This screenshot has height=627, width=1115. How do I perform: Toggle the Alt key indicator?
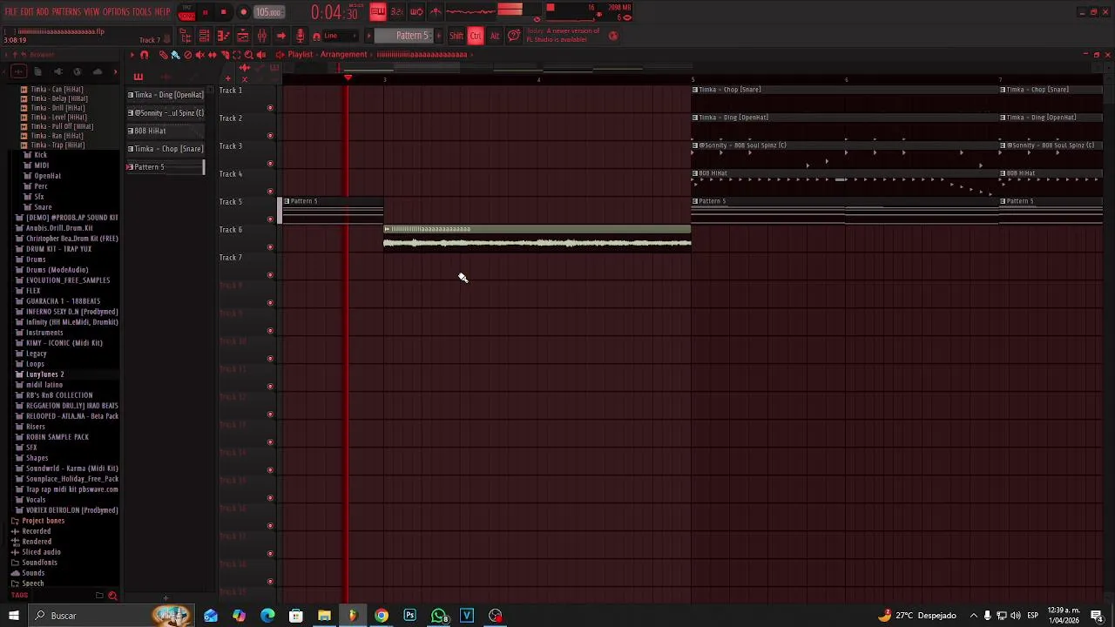495,36
